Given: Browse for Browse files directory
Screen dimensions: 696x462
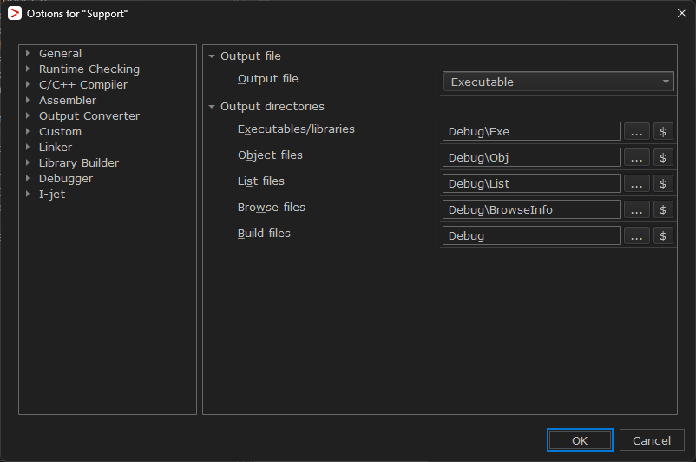Looking at the screenshot, I should (637, 209).
